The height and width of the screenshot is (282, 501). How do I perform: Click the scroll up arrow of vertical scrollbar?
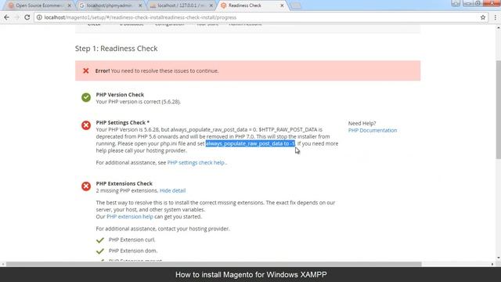coord(498,28)
